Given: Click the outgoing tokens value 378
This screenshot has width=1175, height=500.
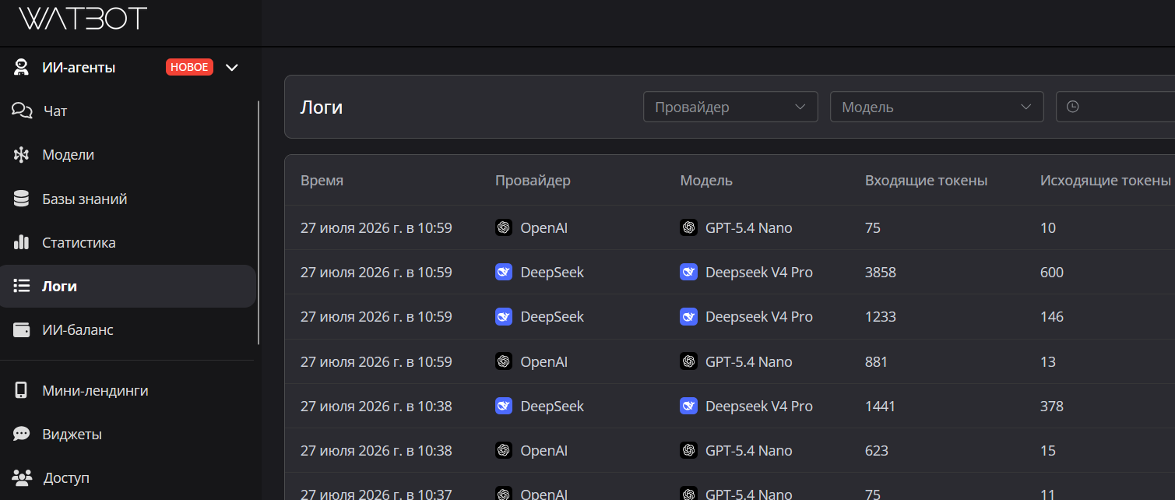Looking at the screenshot, I should tap(1052, 406).
